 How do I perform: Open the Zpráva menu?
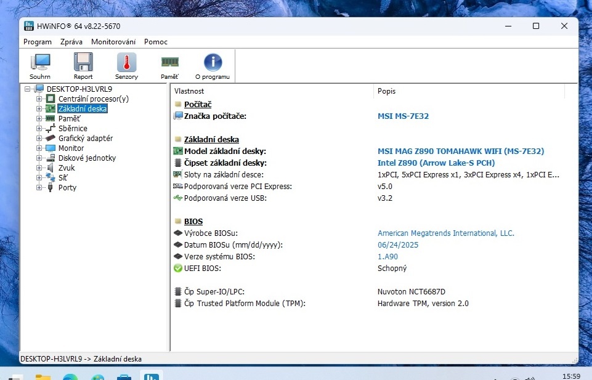(71, 42)
